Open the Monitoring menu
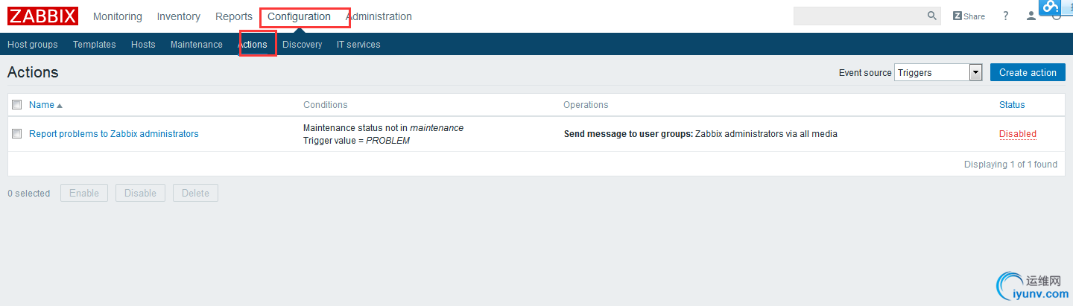This screenshot has height=306, width=1073. pos(117,16)
